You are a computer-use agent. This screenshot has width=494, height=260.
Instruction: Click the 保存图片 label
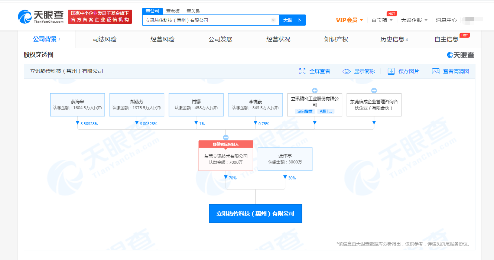(409, 71)
